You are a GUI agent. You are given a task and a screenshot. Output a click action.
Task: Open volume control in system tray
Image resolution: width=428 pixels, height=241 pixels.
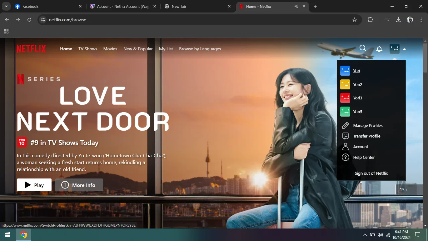(380, 235)
